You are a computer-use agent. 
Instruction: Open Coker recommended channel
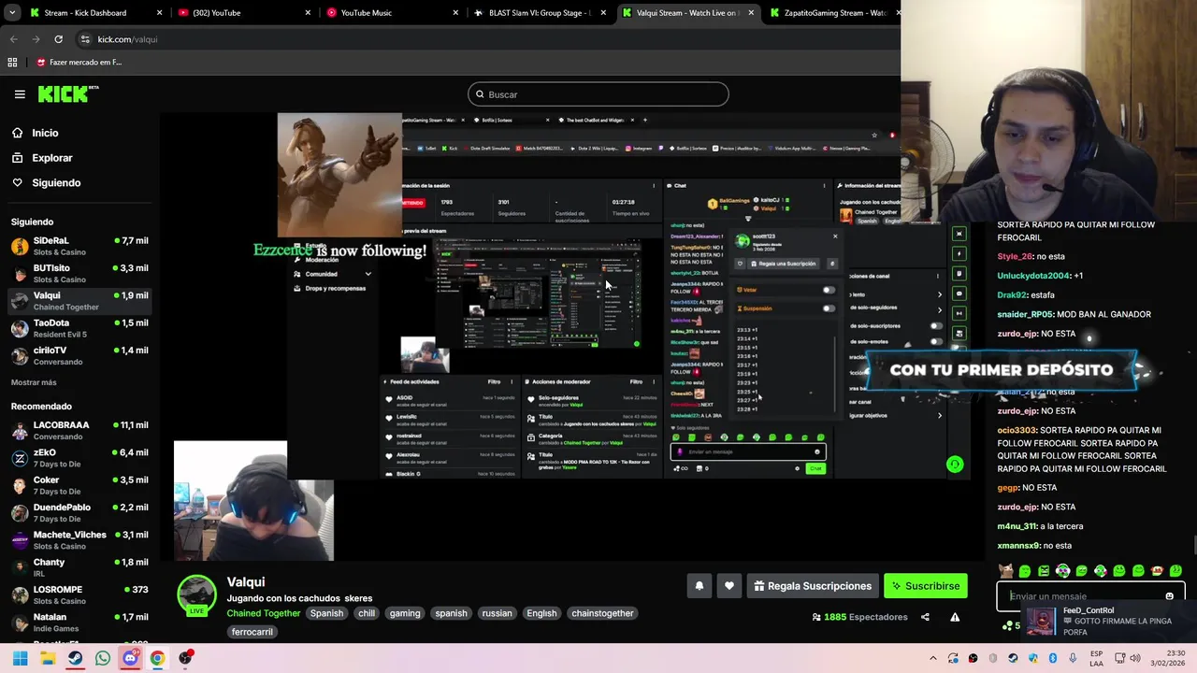coord(79,485)
